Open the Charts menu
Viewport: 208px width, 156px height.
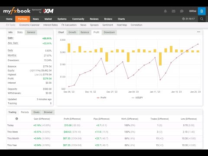coord(121,19)
